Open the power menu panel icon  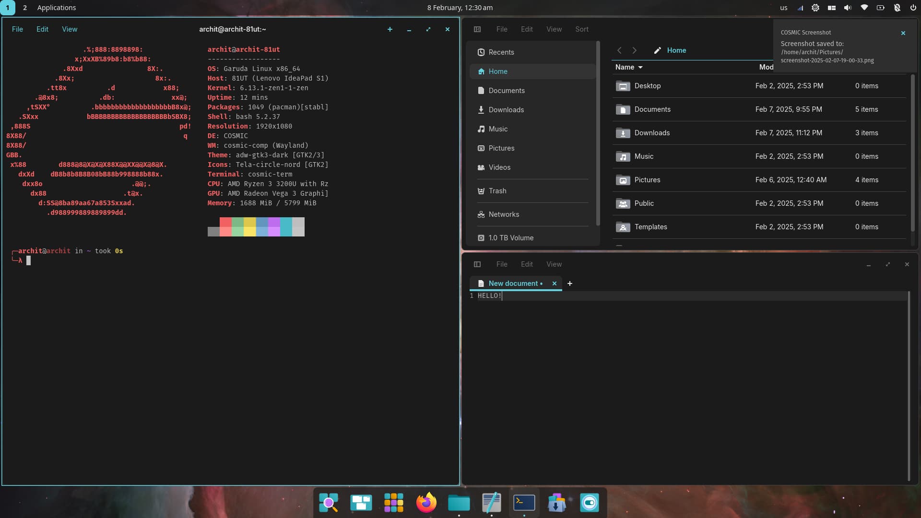coord(913,8)
